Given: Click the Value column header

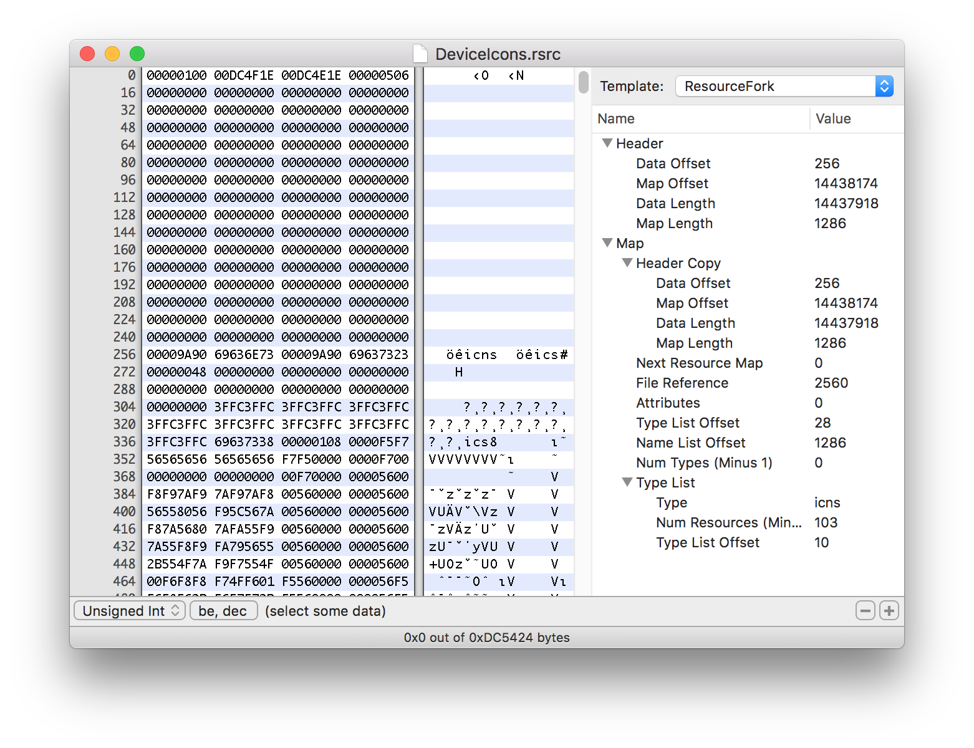Looking at the screenshot, I should [834, 118].
